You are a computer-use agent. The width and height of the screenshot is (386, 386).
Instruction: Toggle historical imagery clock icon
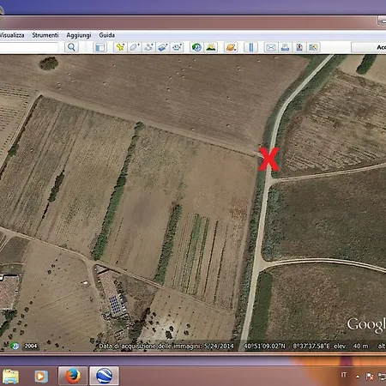click(196, 47)
